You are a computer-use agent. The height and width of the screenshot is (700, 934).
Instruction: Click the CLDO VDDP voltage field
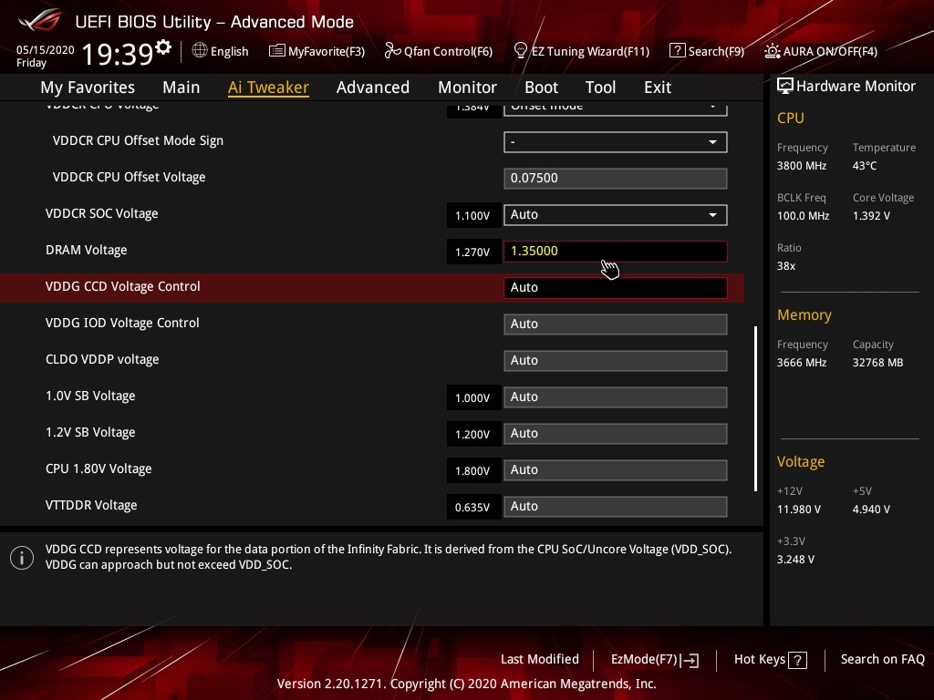(616, 361)
